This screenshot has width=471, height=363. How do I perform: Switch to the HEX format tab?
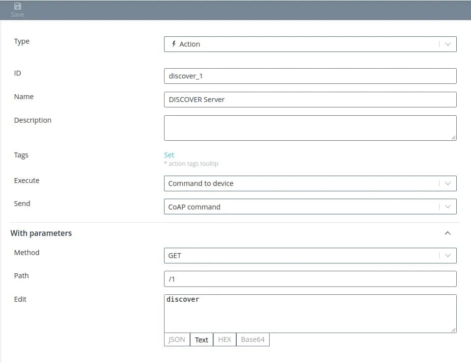coord(224,339)
